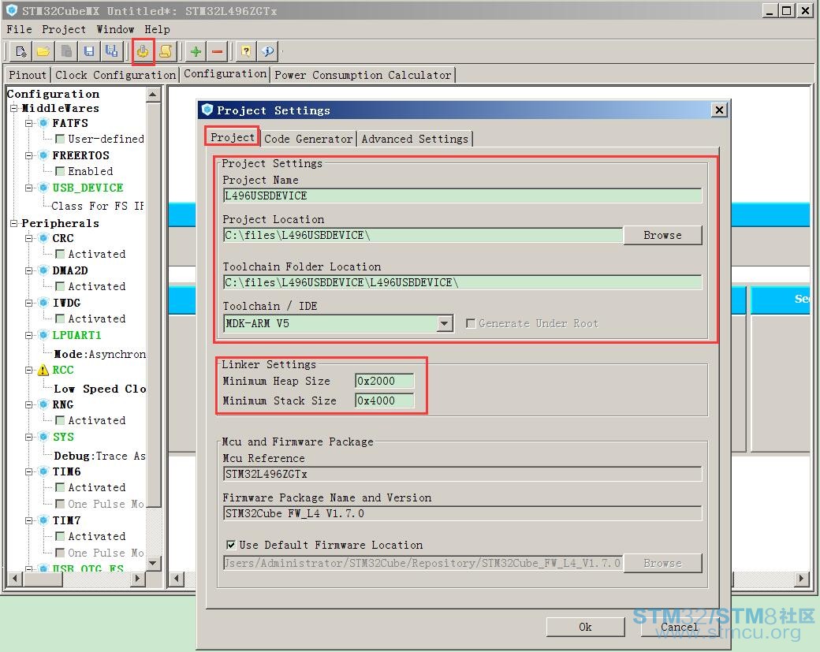Click the Save As toolbar icon
This screenshot has height=652, width=820.
(x=111, y=51)
